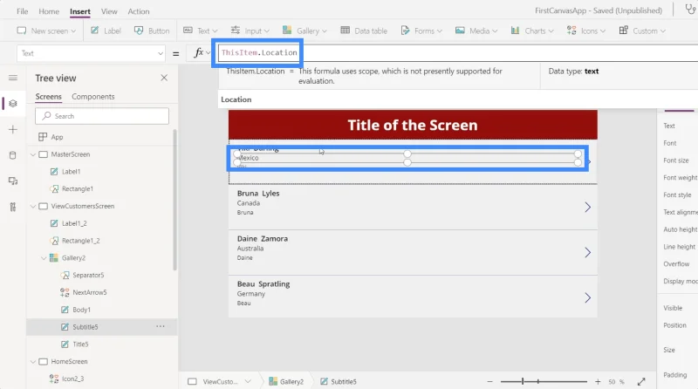Click the Bruna Lyles next arrow
Screen dimensions: 698x389
587,208
